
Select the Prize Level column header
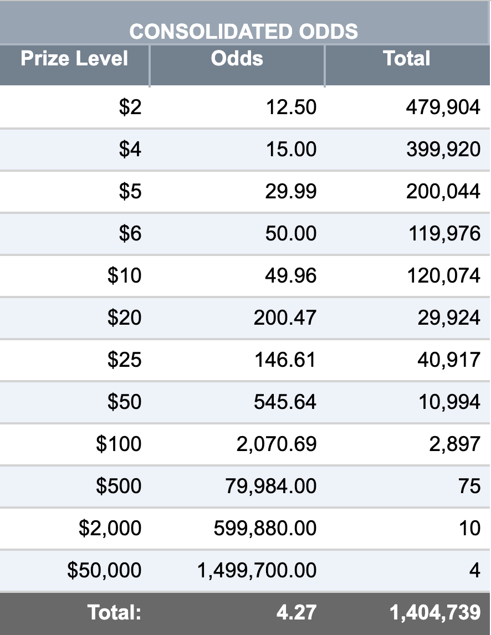(75, 58)
